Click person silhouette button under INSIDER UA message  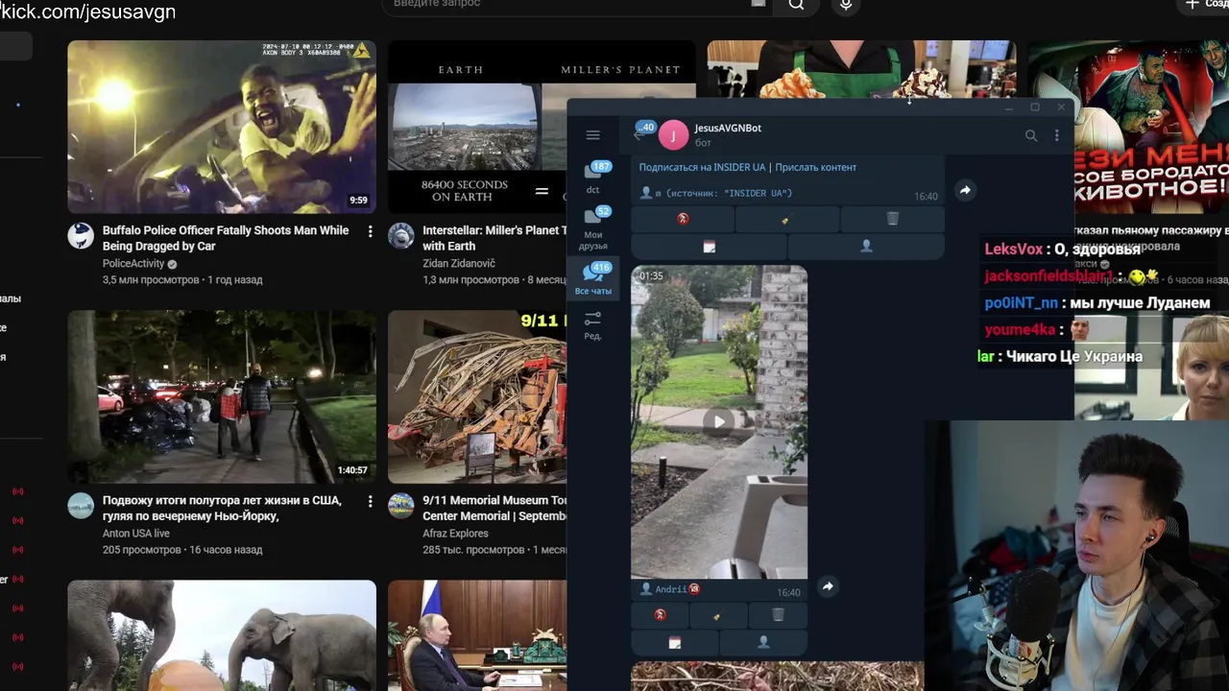coord(866,247)
